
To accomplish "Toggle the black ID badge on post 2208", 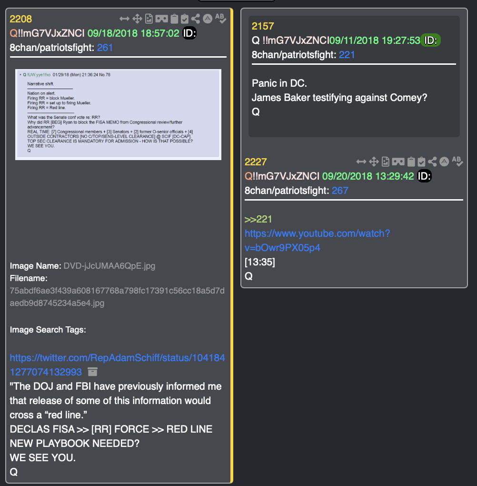I will [x=189, y=33].
